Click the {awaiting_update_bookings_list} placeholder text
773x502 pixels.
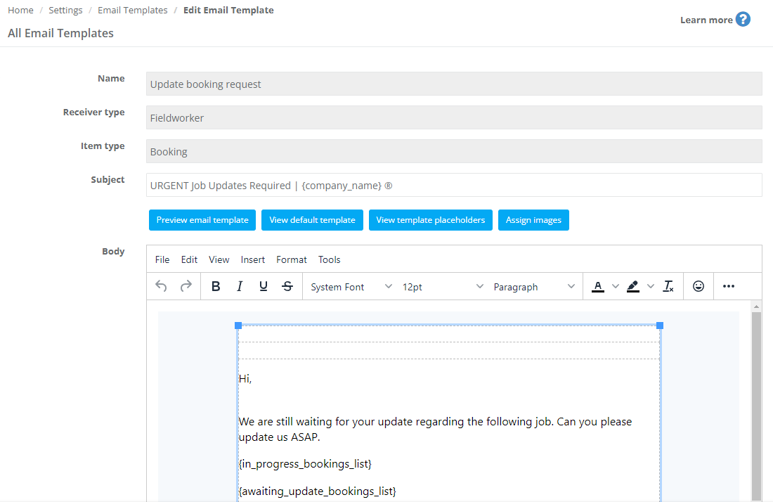pos(318,491)
